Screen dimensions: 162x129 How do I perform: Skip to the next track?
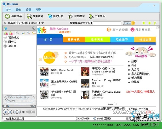19,112
